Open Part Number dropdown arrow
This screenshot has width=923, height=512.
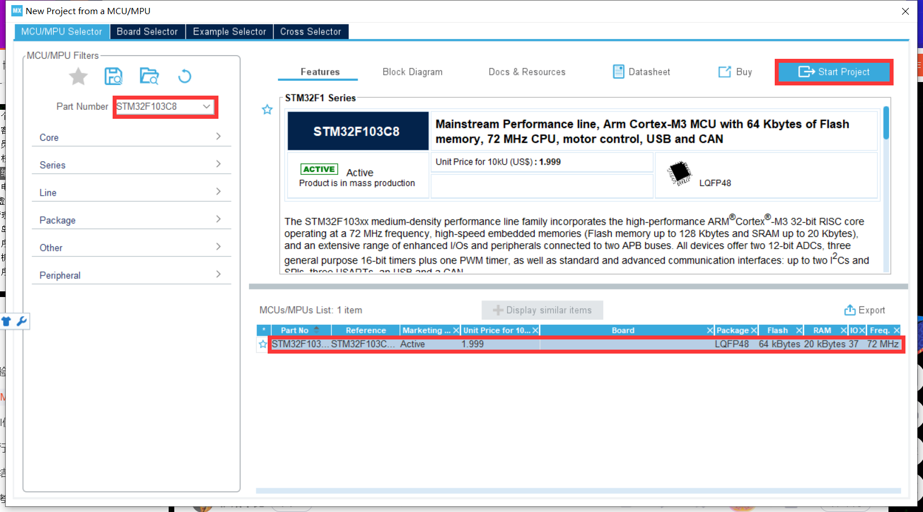point(207,106)
